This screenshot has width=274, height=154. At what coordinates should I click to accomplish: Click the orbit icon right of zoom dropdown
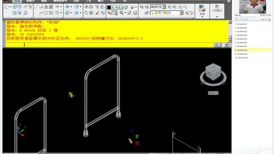pyautogui.click(x=129, y=13)
